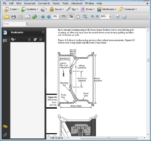151x141 pixels.
Task: Go to previous page with up arrow
Action: [43, 17]
